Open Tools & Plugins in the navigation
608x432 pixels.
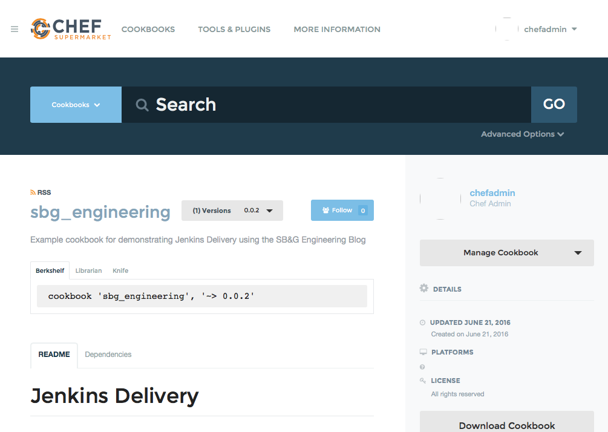tap(234, 30)
